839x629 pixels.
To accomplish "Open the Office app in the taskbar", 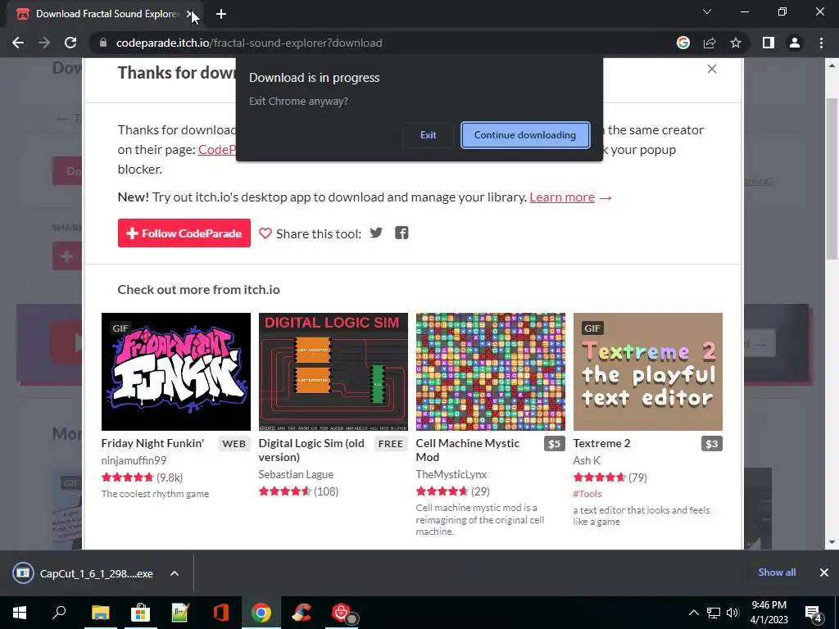I will pyautogui.click(x=221, y=613).
